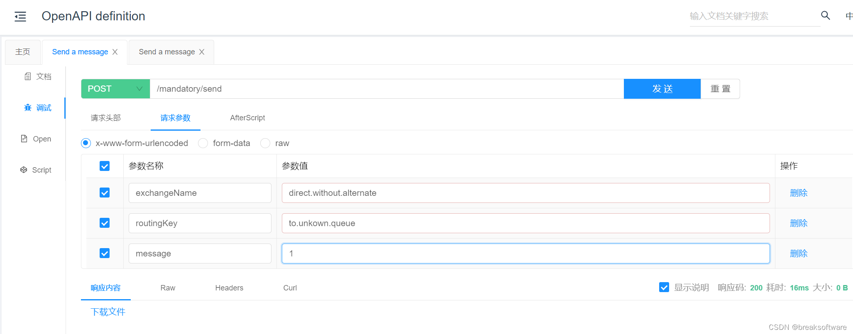853x334 pixels.
Task: Click the exchangeName parameter name field
Action: (x=200, y=193)
